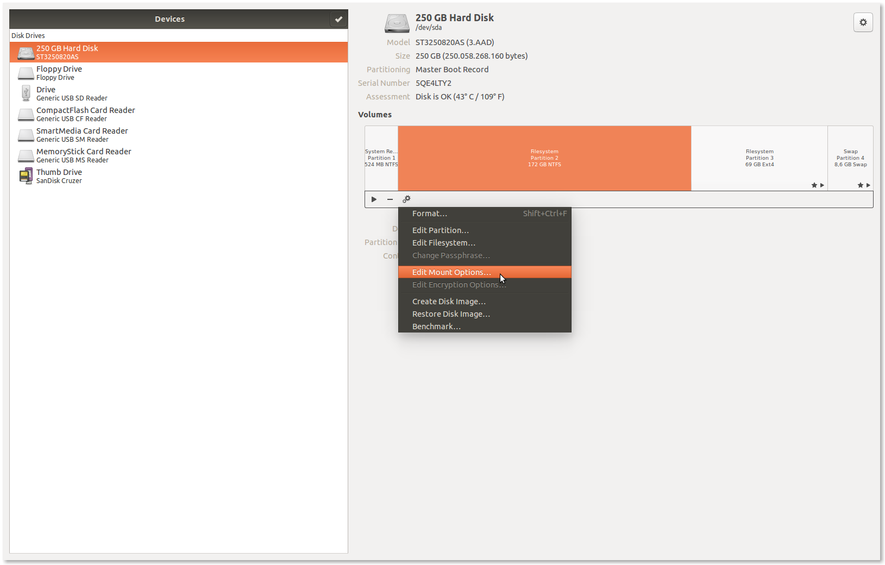This screenshot has height=565, width=885.
Task: Click star icon on Swap Partition 4
Action: [x=860, y=185]
